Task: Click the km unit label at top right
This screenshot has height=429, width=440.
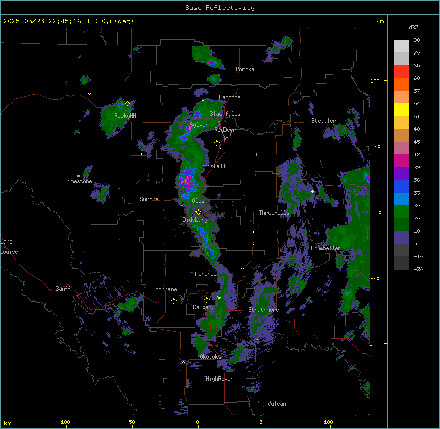Action: 380,21
